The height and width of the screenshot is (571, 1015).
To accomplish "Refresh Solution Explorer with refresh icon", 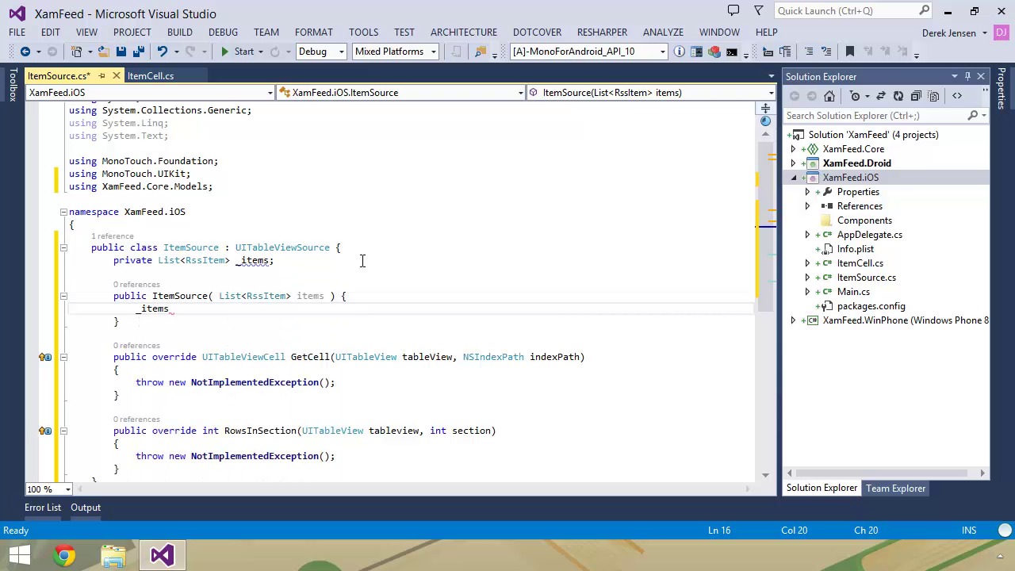I will tap(898, 96).
